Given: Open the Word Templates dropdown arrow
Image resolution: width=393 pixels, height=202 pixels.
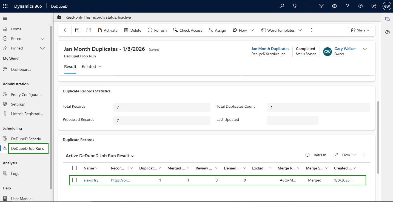Looking at the screenshot, I should (x=300, y=30).
